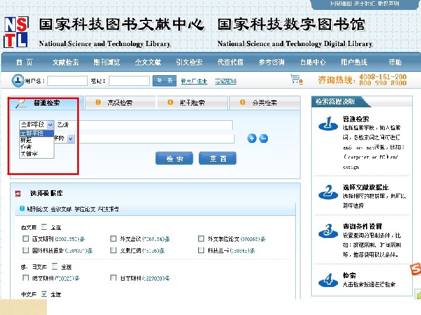
Task: Click step 1 icon for 普通检索
Action: (328, 124)
